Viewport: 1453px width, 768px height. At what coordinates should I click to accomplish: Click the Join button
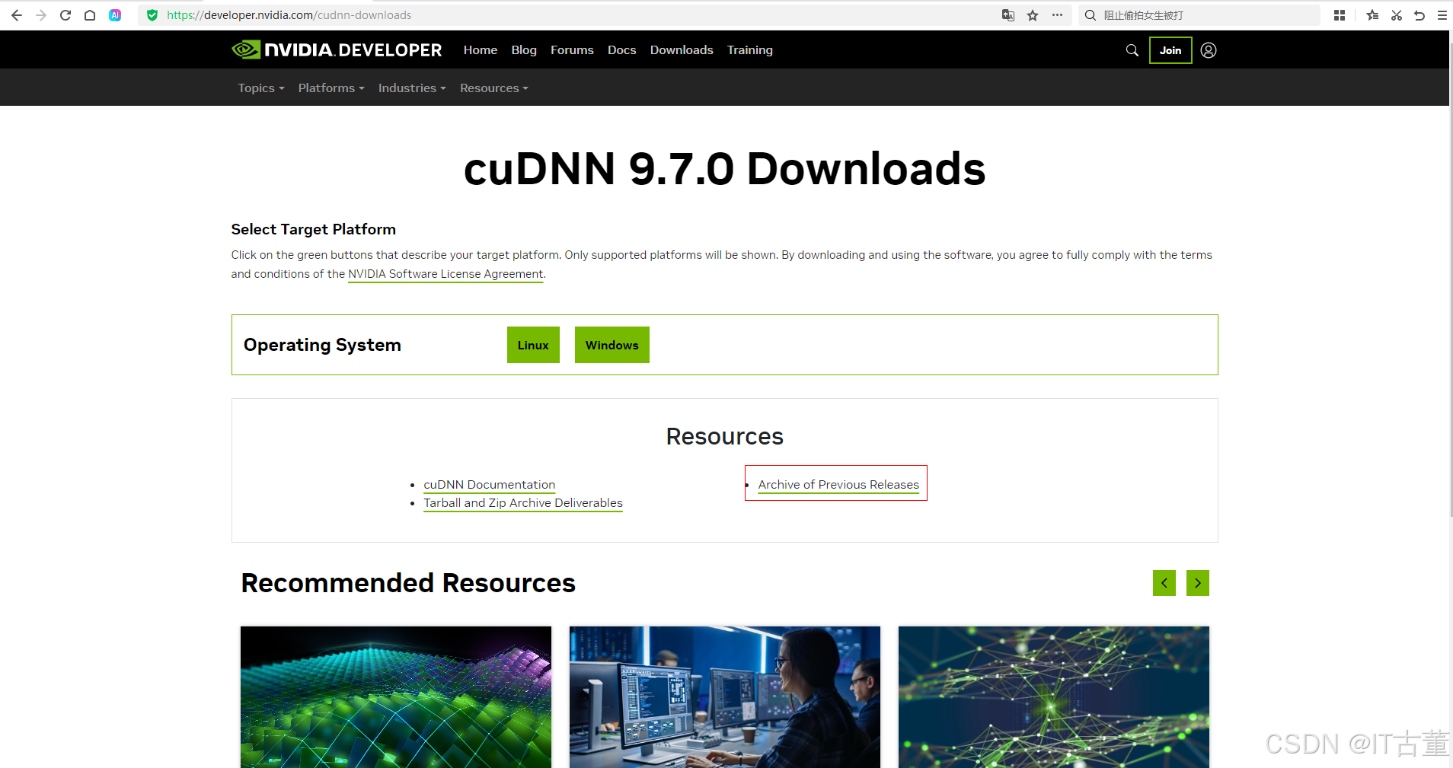1170,50
